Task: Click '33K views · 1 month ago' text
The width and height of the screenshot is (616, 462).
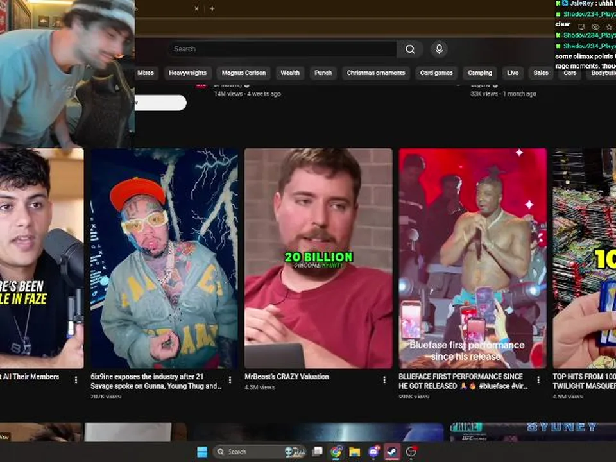Action: 503,94
